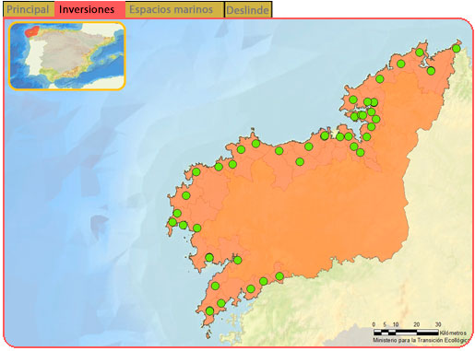Click the green marker beside the white city area
Viewport: 475px width, 351px height.
point(325,135)
